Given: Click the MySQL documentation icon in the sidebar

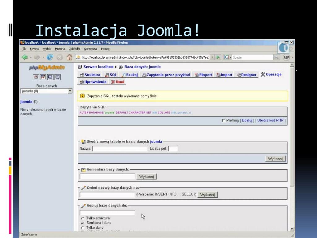Looking at the screenshot, I should [58, 77].
